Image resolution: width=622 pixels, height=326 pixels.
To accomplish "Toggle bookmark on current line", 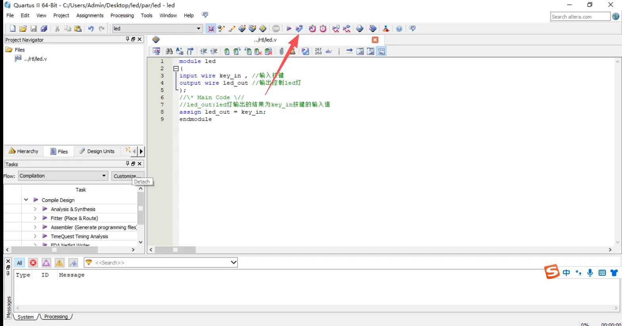I will (227, 51).
